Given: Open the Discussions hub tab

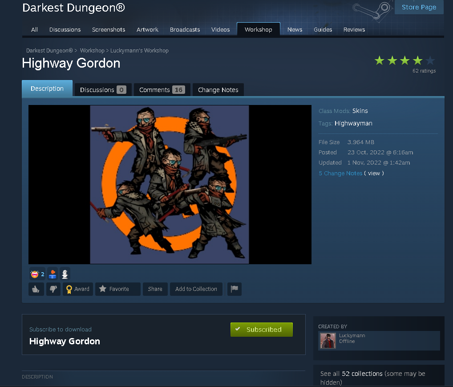Looking at the screenshot, I should (x=65, y=29).
